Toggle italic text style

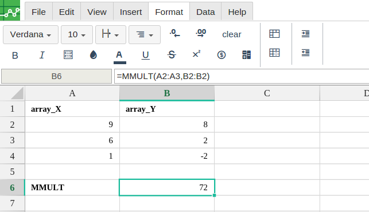[x=42, y=55]
